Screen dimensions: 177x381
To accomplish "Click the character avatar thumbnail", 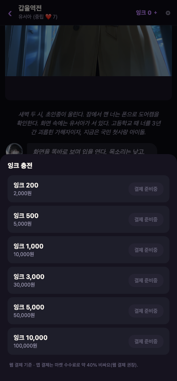I will [14, 149].
